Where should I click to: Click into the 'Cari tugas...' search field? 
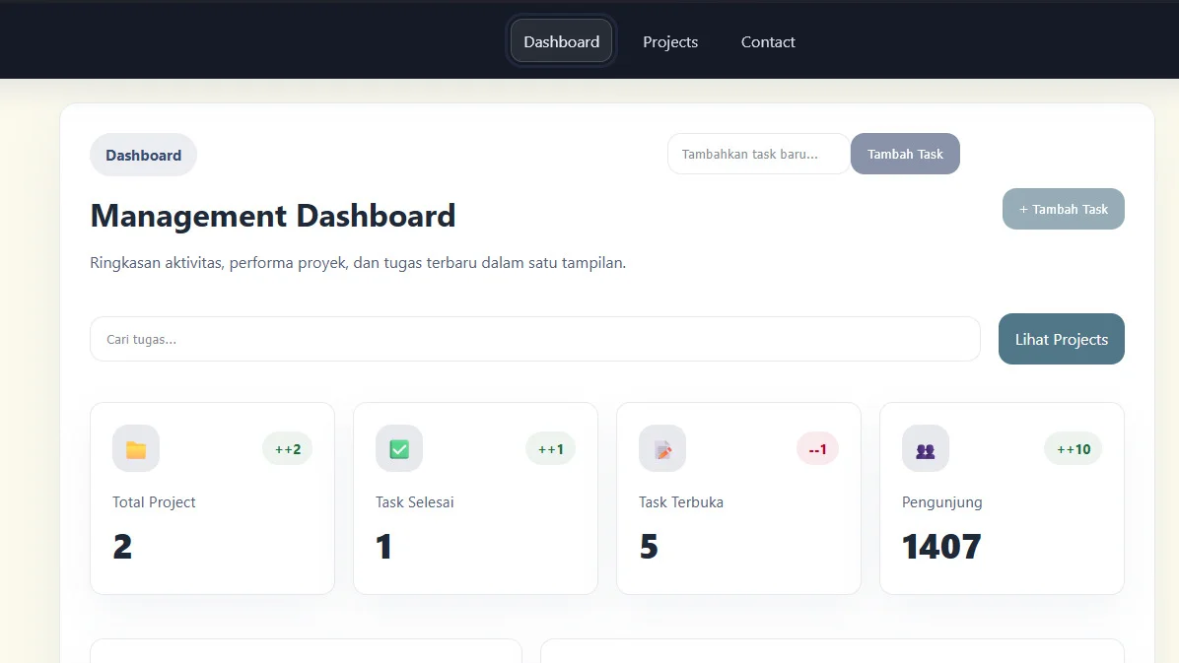coord(534,339)
